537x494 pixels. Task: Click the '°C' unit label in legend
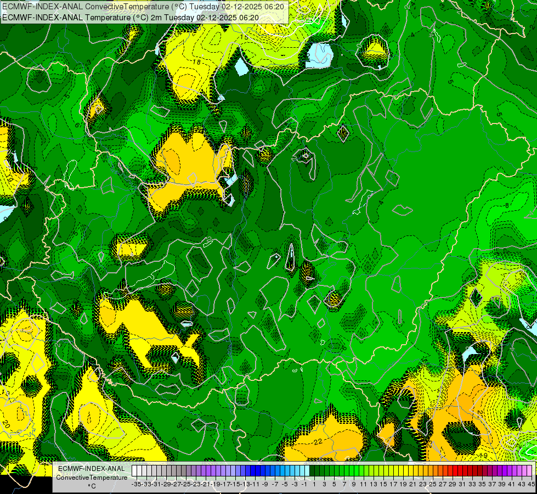92,486
